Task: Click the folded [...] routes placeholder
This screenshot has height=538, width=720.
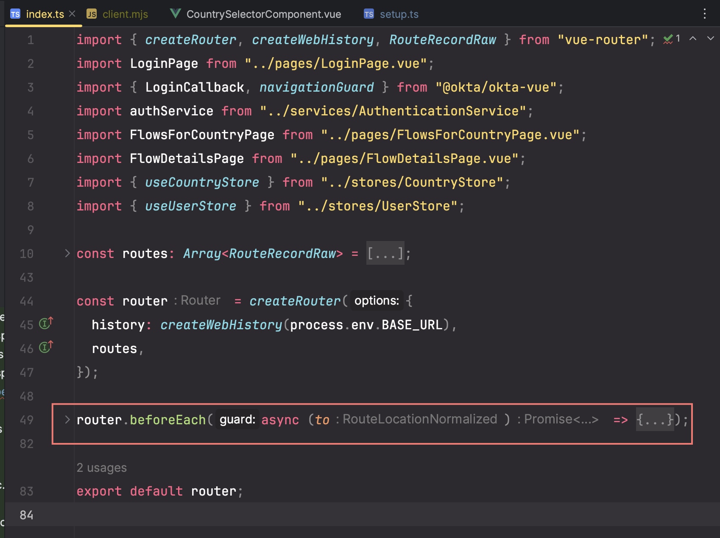Action: [385, 253]
